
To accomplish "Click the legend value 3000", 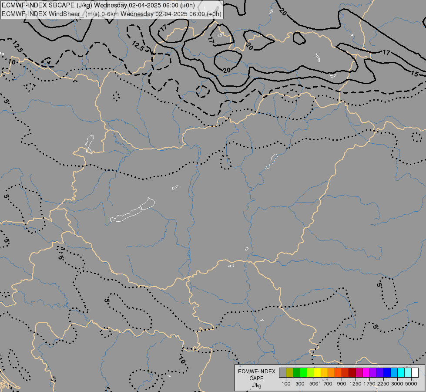I will pyautogui.click(x=397, y=384).
